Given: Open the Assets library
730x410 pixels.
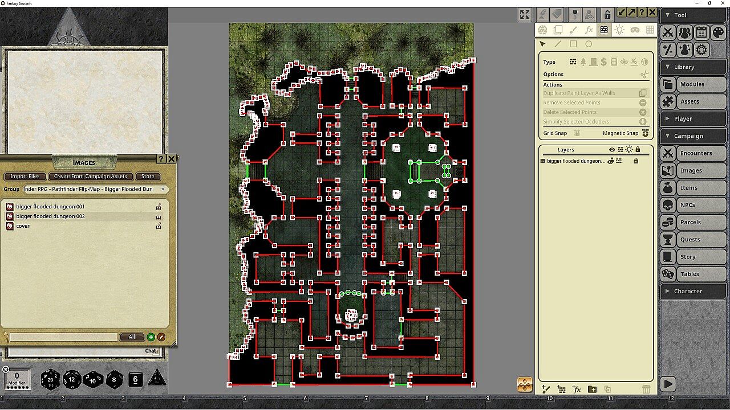Looking at the screenshot, I should pos(693,101).
